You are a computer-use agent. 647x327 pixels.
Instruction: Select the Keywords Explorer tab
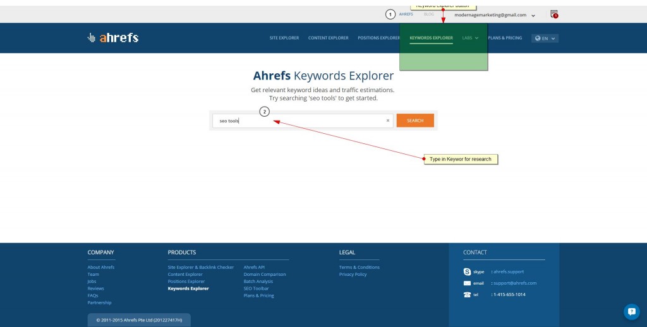(x=431, y=38)
